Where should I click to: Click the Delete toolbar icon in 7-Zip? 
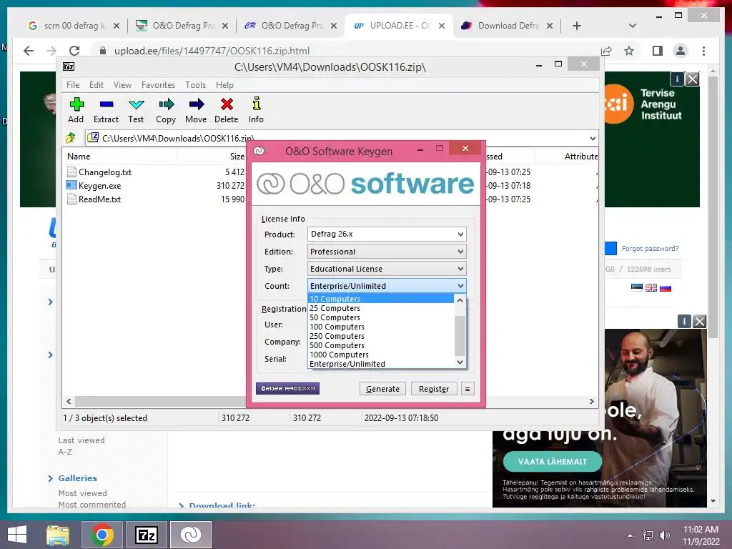[227, 110]
